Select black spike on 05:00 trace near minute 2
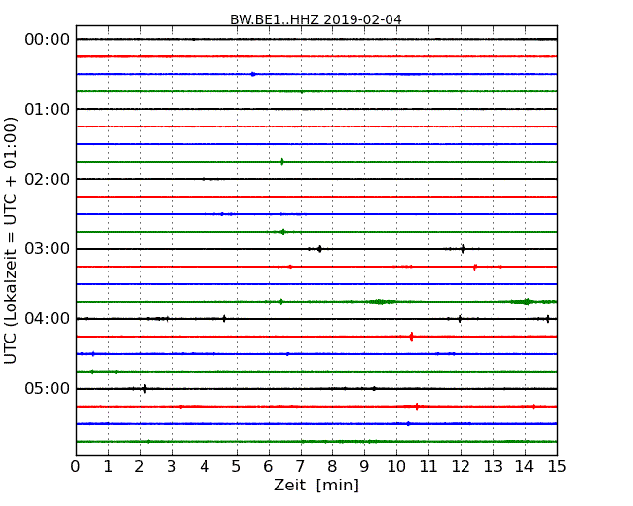 coord(144,389)
